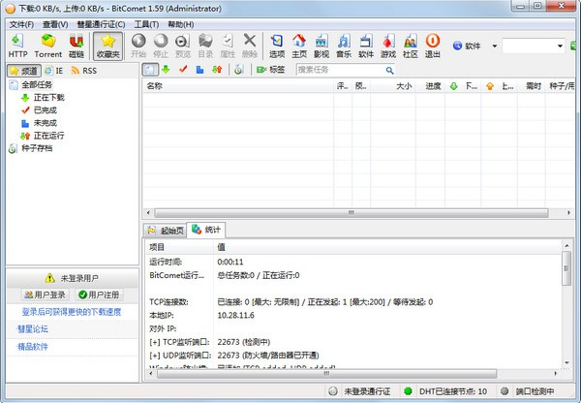
Task: Click the Home page (主页) icon
Action: click(x=299, y=46)
